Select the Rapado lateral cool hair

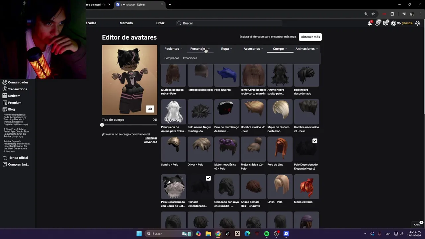pyautogui.click(x=200, y=75)
